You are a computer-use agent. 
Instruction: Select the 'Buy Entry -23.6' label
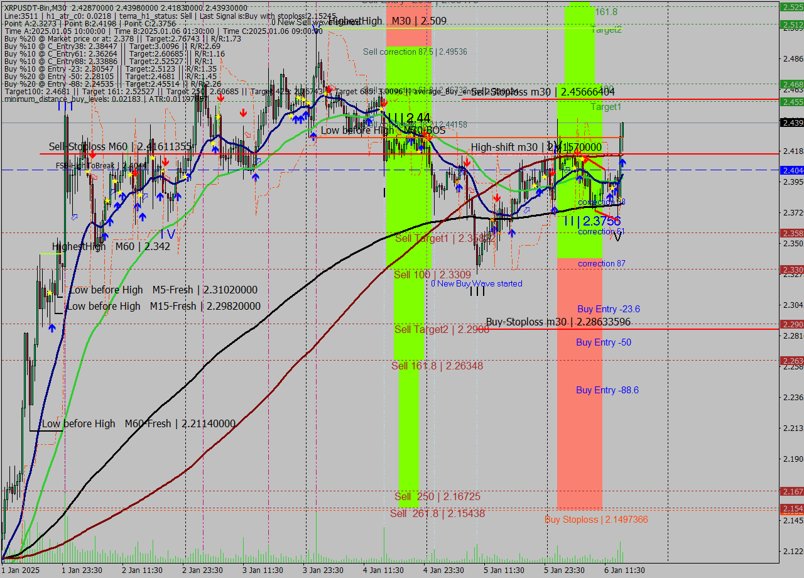point(609,309)
